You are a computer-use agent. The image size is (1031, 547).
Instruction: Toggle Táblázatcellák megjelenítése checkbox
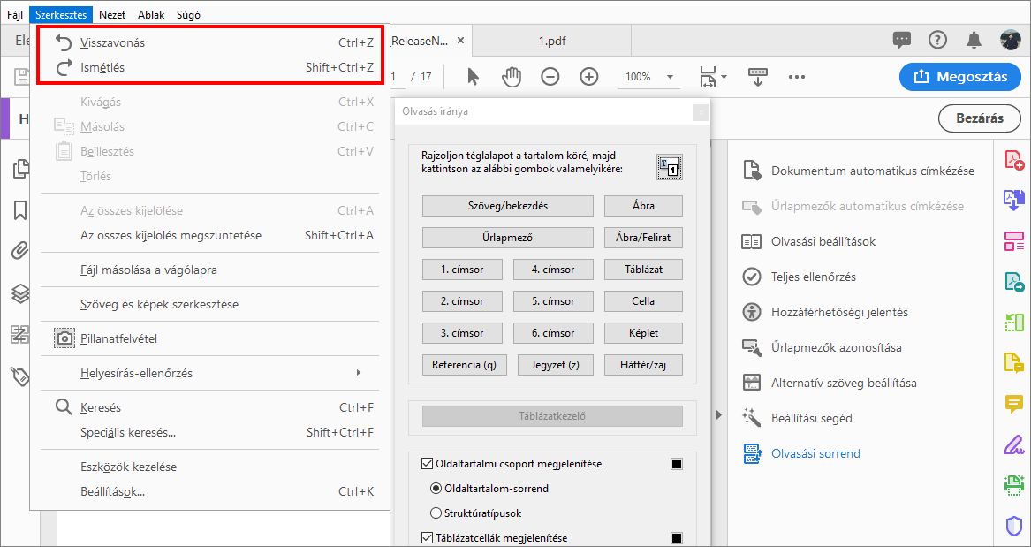427,538
